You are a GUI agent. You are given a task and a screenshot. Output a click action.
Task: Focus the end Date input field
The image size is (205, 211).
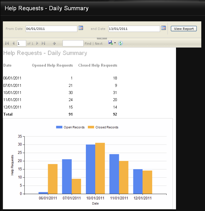click(x=134, y=29)
